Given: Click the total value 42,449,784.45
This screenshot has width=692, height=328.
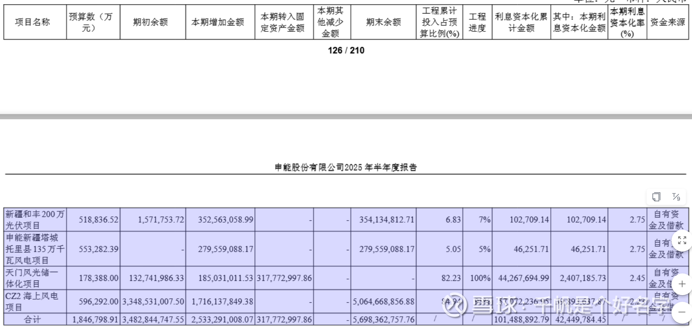Looking at the screenshot, I should [581, 320].
